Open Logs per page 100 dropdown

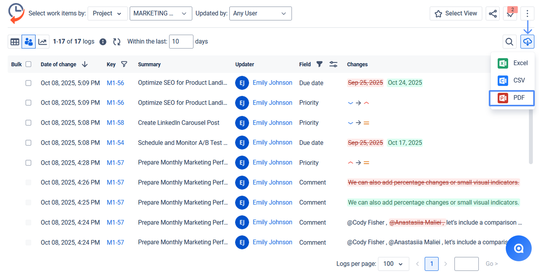(393, 264)
